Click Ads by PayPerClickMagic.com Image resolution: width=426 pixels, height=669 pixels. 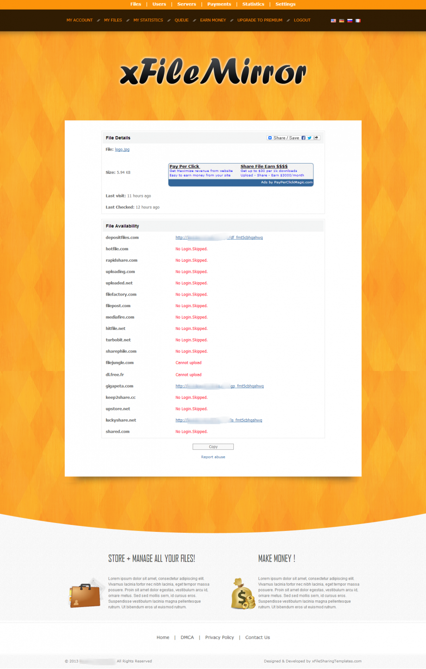(287, 183)
